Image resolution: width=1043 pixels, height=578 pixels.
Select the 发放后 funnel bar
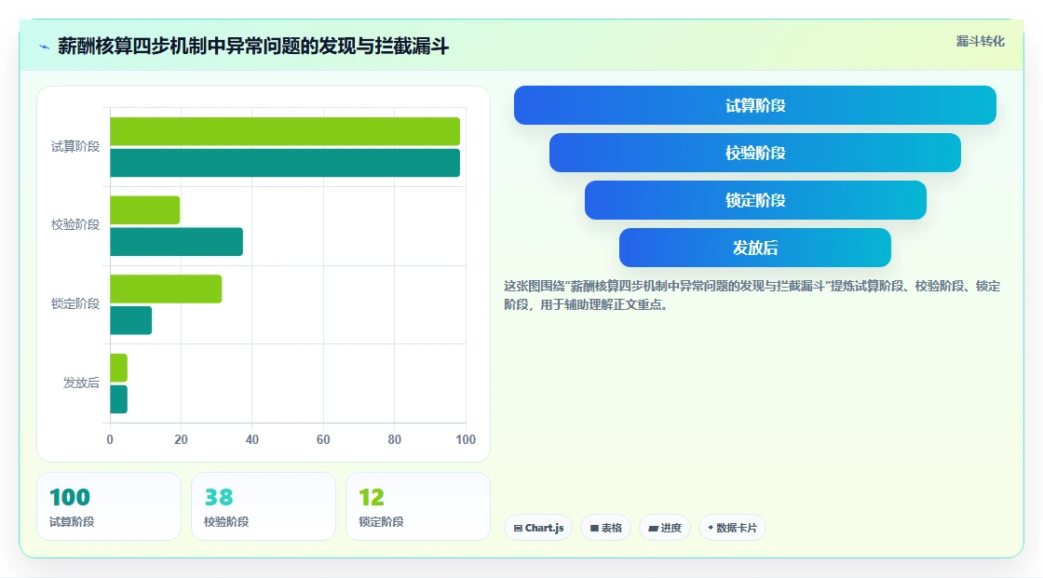755,248
